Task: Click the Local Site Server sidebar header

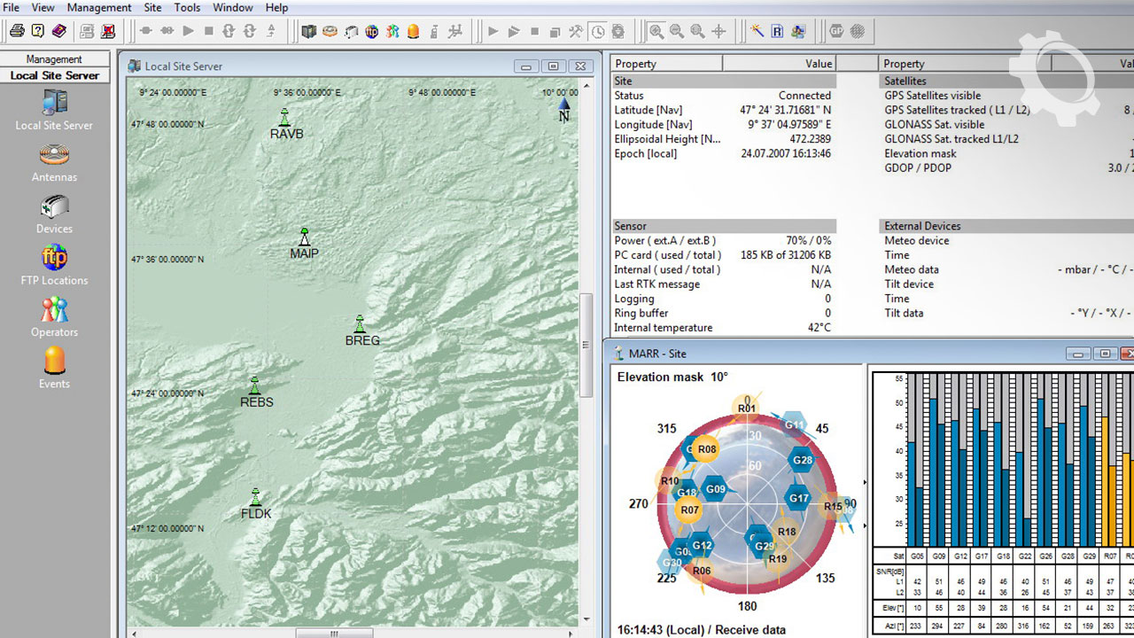Action: (54, 75)
